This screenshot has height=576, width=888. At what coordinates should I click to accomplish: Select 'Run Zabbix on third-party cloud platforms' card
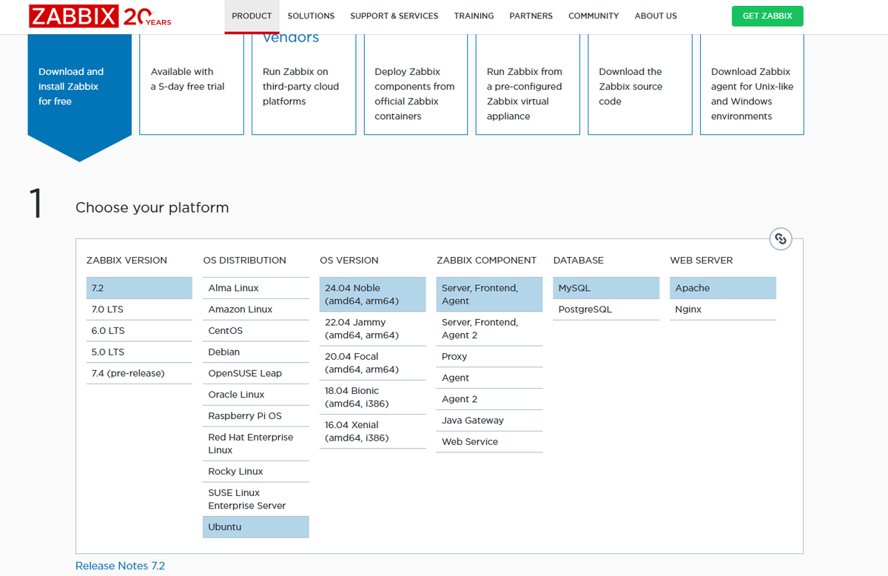tap(303, 84)
